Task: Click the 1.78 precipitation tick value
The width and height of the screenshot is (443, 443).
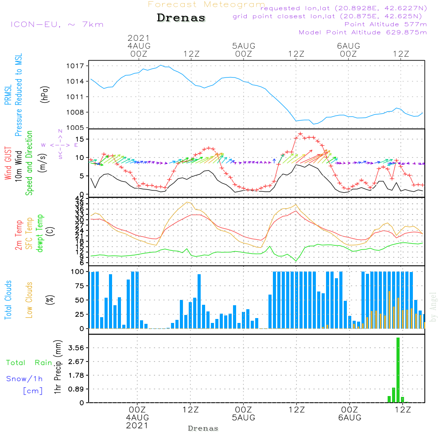Action: [76, 376]
